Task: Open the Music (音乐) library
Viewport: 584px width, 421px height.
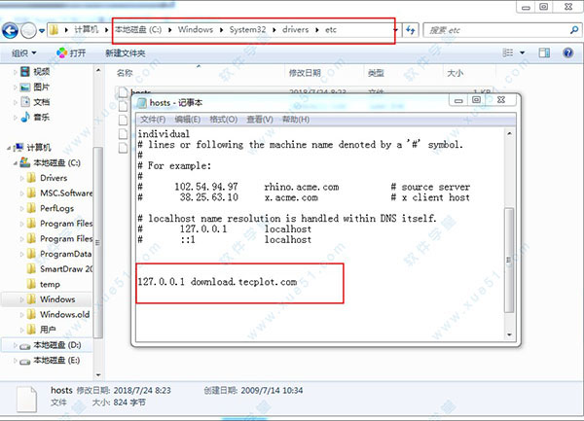Action: tap(24, 117)
